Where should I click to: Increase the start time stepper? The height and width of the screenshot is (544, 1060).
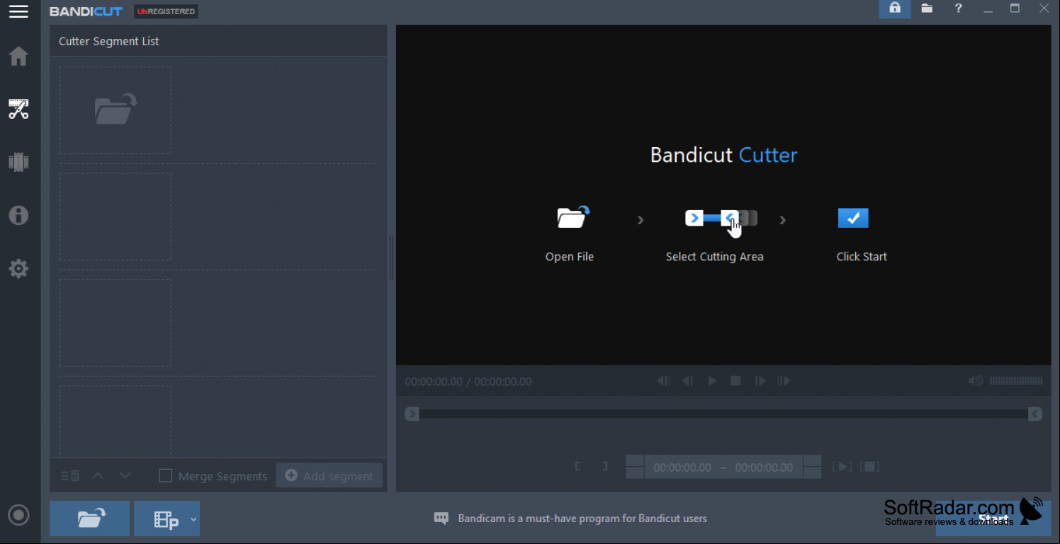click(635, 461)
